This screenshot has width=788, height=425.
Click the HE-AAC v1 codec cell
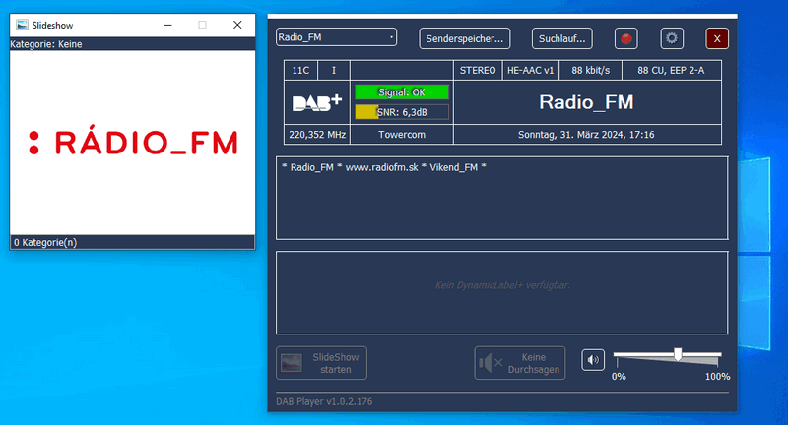coord(530,70)
